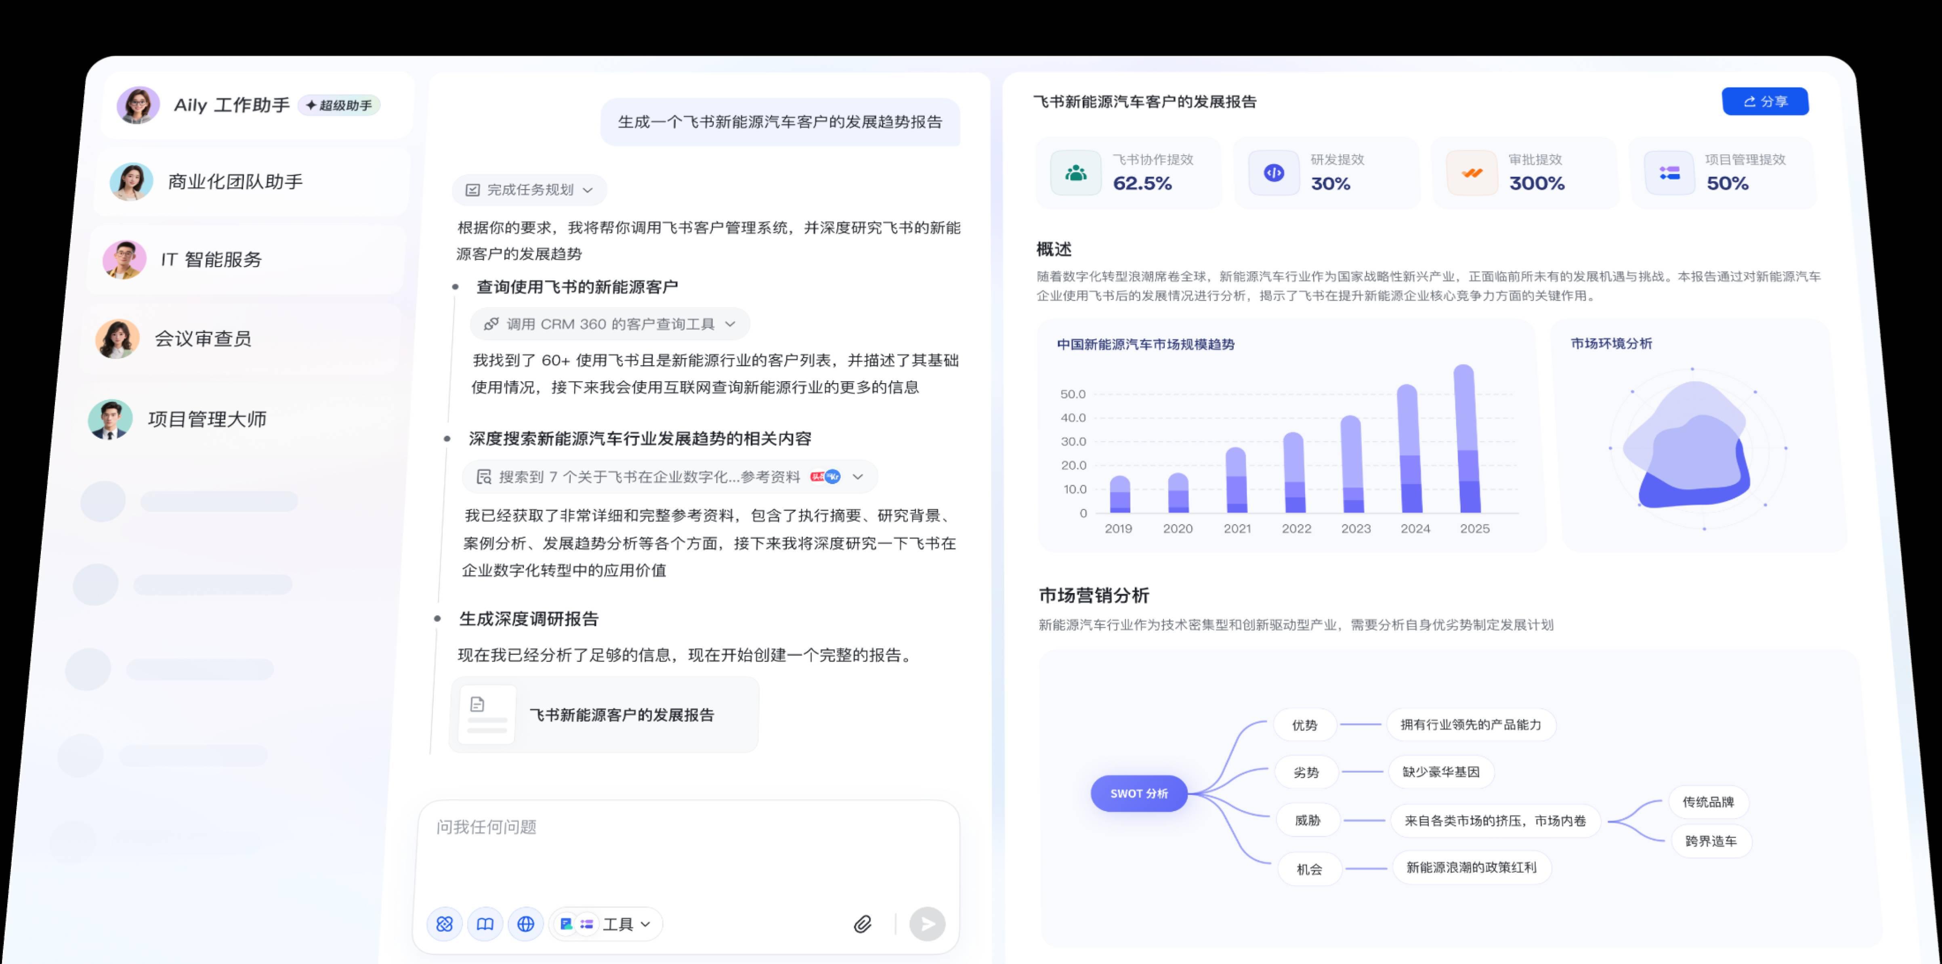Viewport: 1942px width, 964px height.
Task: Click the 审批提效 orange icon
Action: 1472,173
